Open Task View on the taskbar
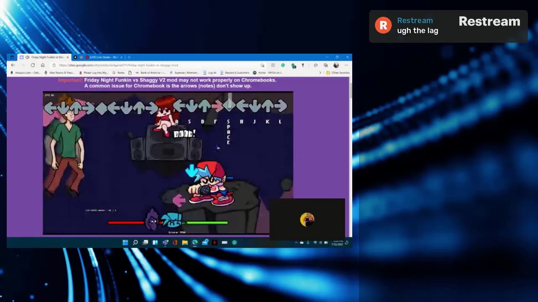538x302 pixels. pos(145,242)
